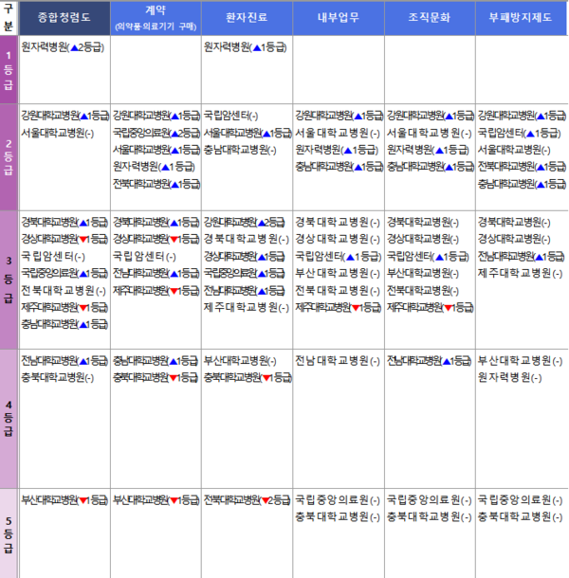Click 원자력병원(-) in 부패방지제도 column
The height and width of the screenshot is (578, 569).
tap(509, 377)
